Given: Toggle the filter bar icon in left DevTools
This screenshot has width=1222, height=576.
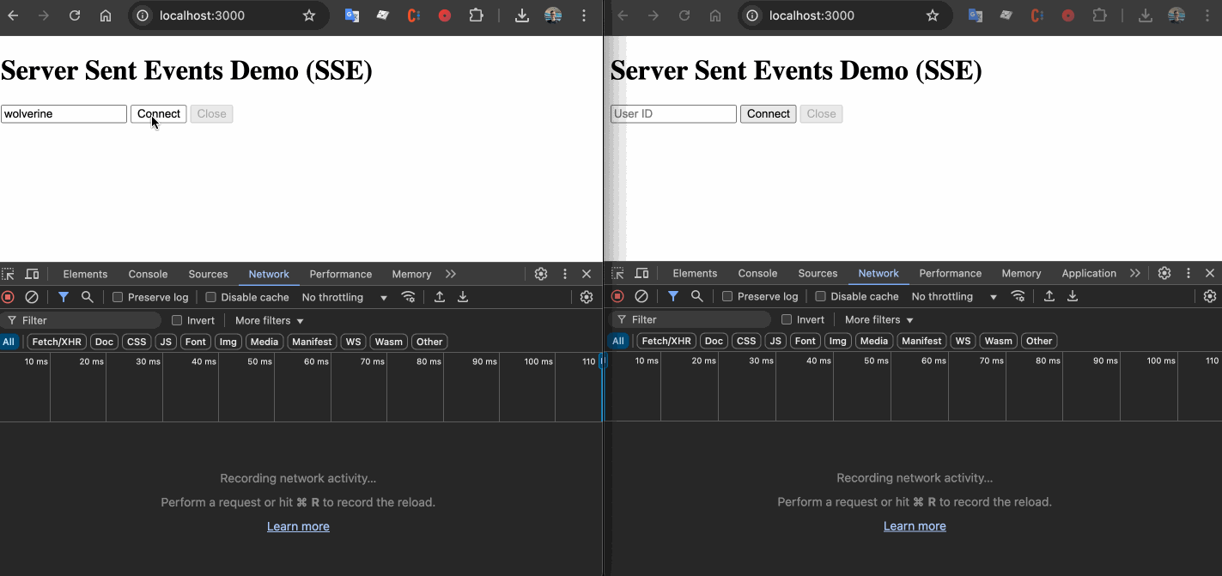Looking at the screenshot, I should coord(63,297).
